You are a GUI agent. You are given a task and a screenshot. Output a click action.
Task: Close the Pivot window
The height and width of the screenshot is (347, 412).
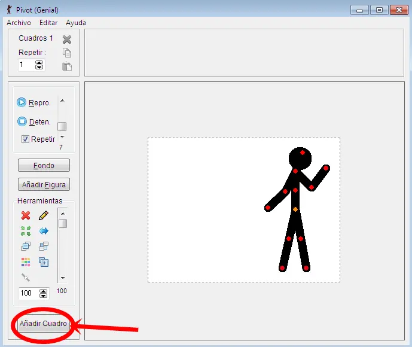click(x=399, y=10)
